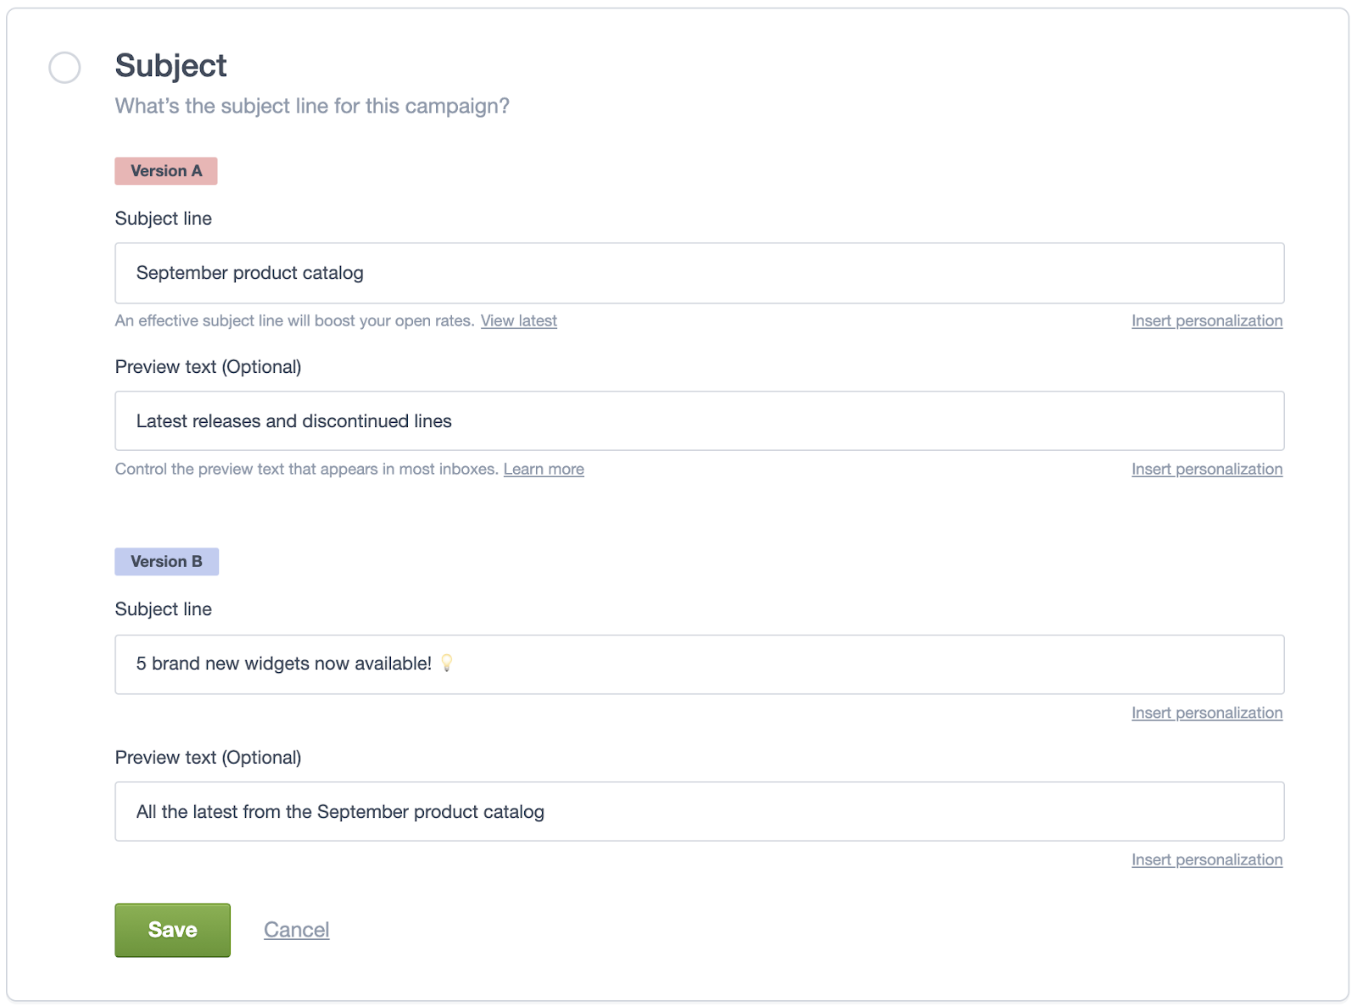Focus the 'All the latest from the September' preview field
Viewport: 1357px width, 1006px height.
[700, 811]
